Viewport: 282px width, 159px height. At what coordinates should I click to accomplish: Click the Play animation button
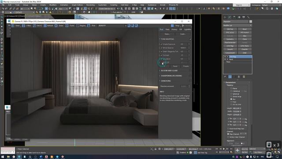(x=224, y=149)
